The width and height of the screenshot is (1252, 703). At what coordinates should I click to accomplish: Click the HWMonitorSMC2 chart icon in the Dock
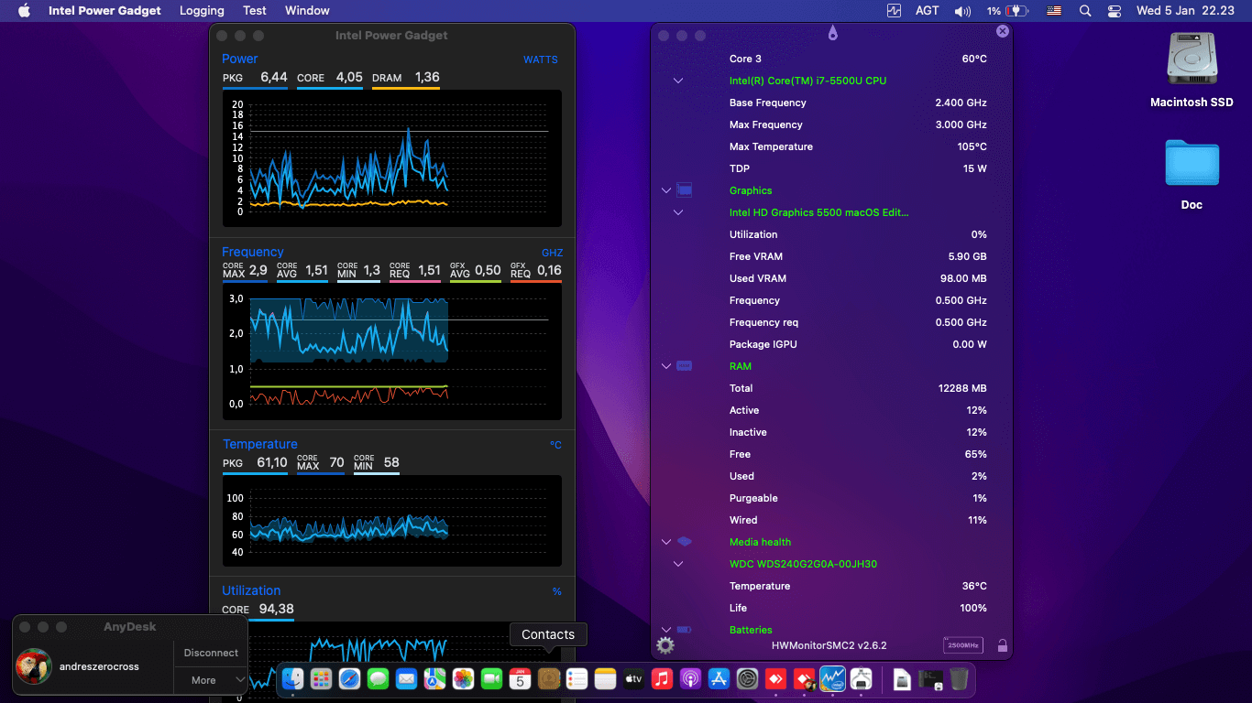pyautogui.click(x=832, y=679)
